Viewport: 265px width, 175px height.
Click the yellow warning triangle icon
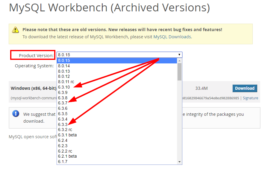[x=15, y=30]
